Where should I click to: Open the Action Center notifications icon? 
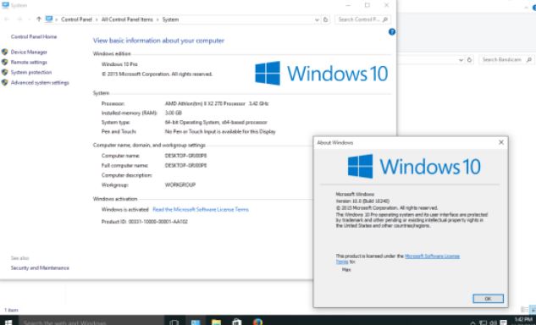[x=503, y=322]
